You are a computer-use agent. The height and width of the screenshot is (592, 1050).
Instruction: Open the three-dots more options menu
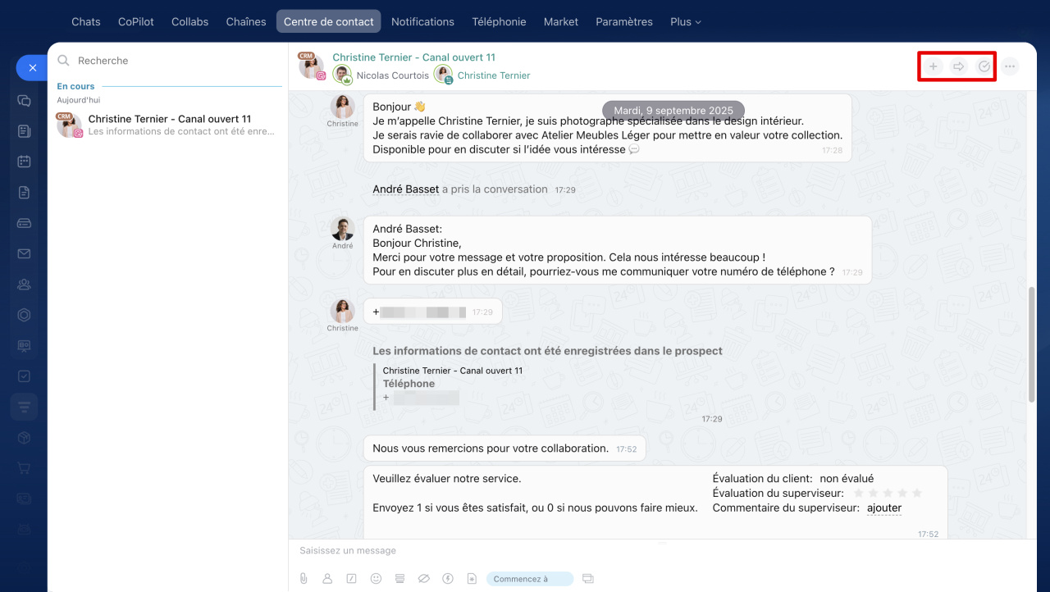click(x=1010, y=66)
